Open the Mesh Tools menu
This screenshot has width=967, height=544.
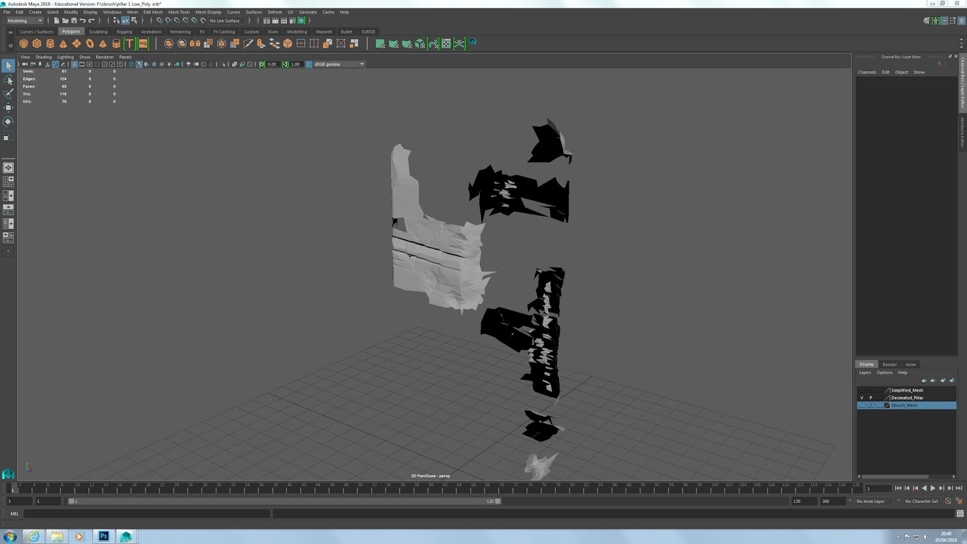(179, 12)
